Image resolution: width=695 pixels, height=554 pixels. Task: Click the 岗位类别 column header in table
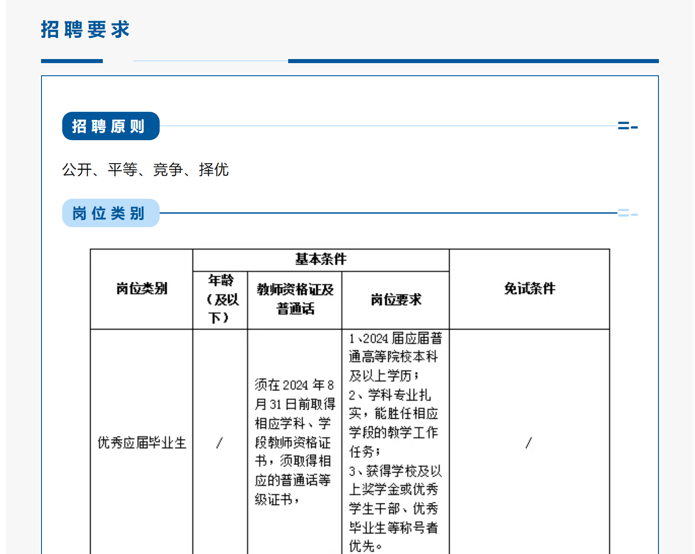[142, 288]
